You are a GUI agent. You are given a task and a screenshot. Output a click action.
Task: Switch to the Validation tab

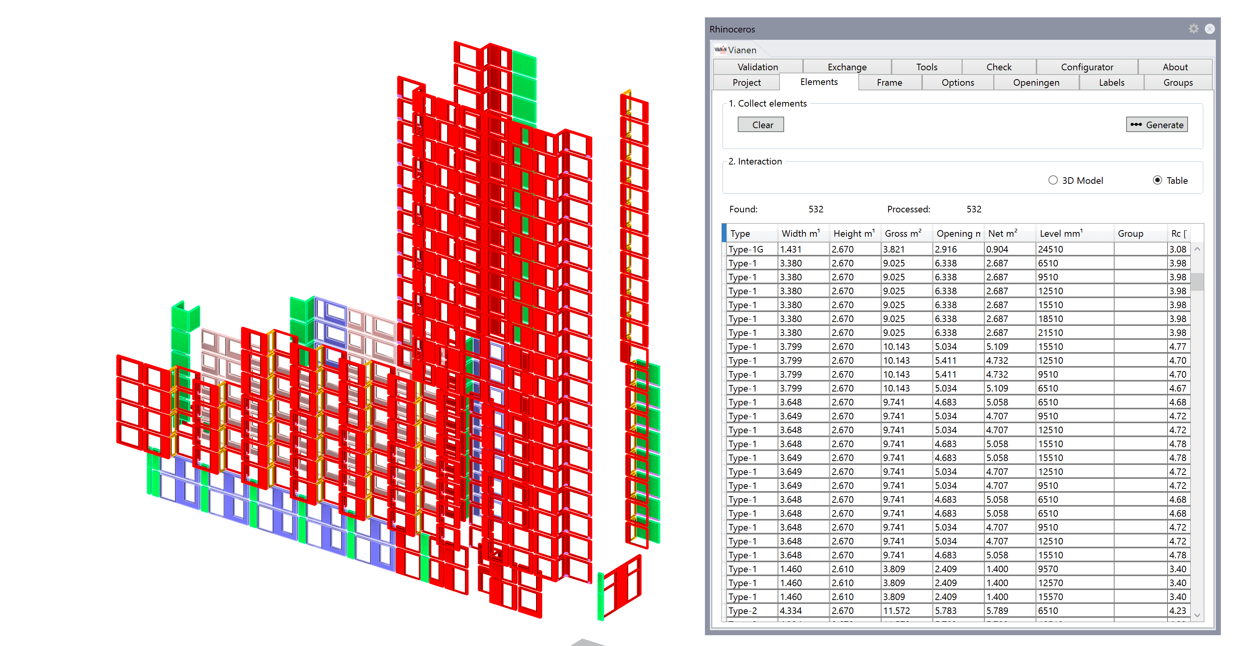point(757,67)
